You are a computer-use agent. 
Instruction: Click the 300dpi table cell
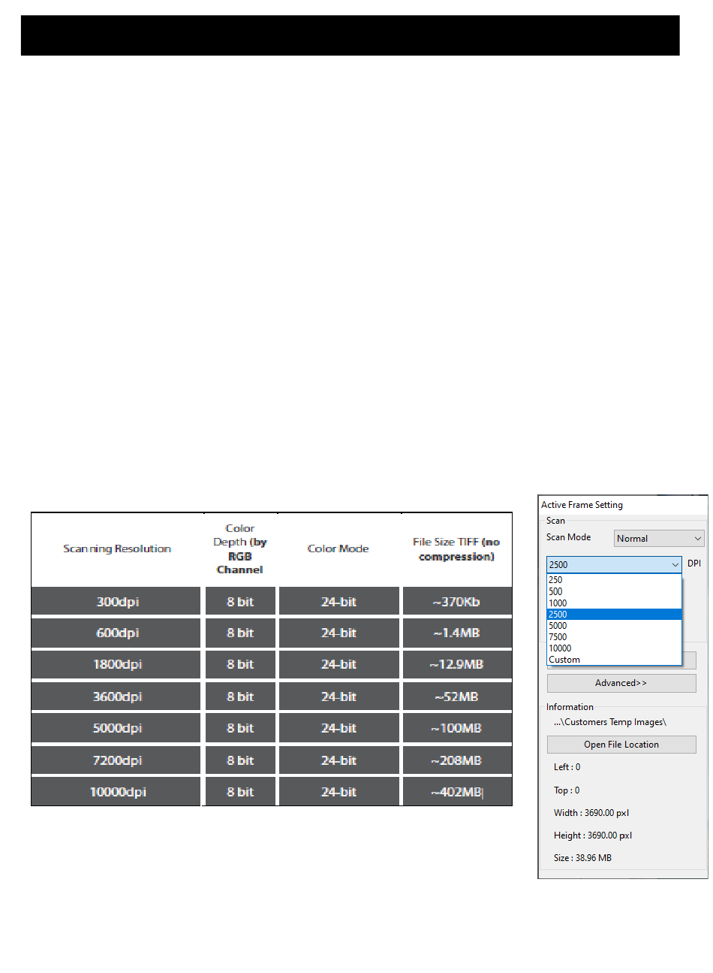116,601
